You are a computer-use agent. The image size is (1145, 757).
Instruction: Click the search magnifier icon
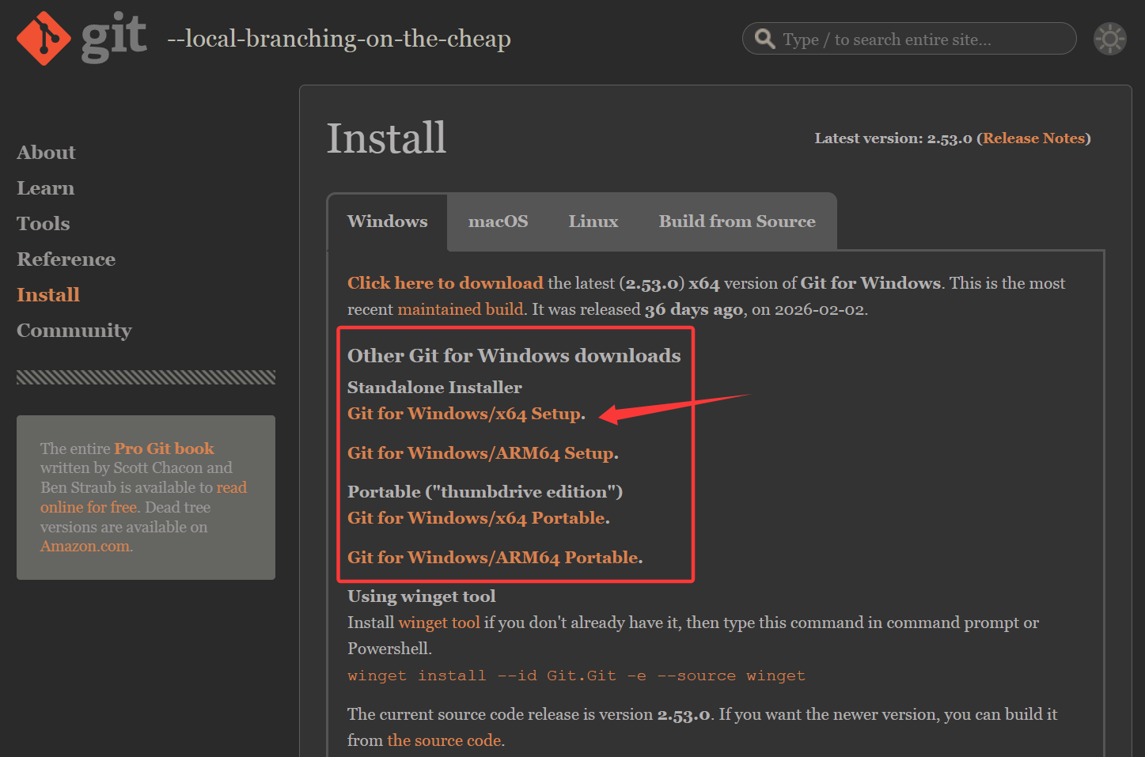coord(764,39)
